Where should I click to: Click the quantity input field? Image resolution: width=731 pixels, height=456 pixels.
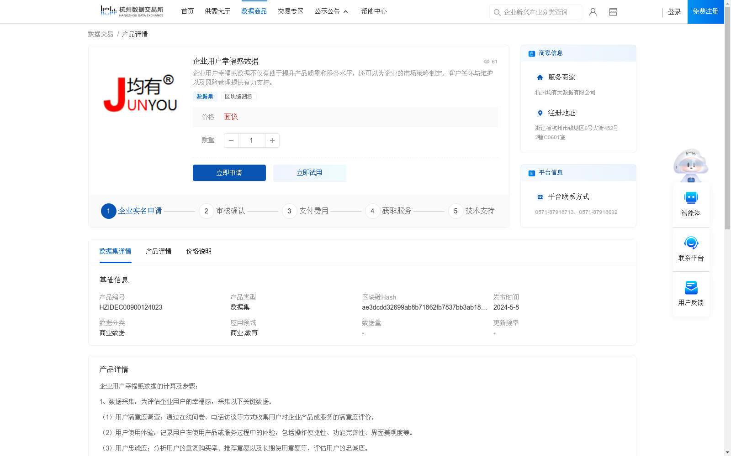click(x=251, y=140)
